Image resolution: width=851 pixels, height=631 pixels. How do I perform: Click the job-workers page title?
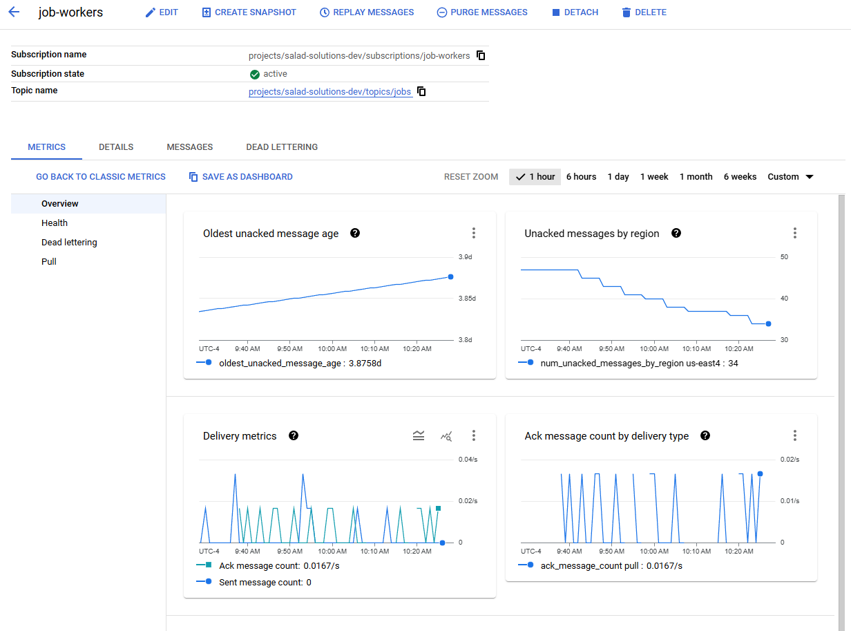(70, 12)
